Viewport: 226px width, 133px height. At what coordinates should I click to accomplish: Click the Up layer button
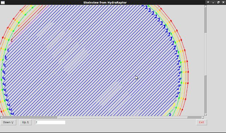[26, 122]
